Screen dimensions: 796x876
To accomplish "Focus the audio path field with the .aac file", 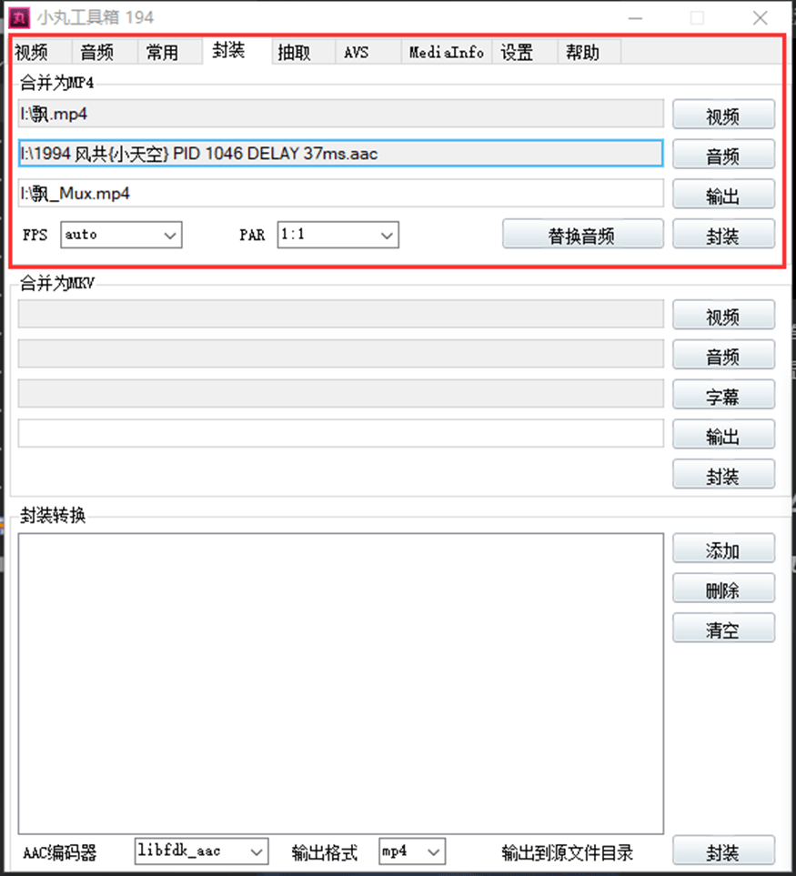I will click(x=340, y=154).
